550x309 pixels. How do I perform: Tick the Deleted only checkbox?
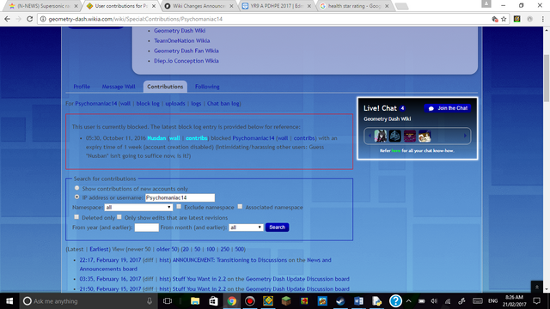[x=76, y=217]
